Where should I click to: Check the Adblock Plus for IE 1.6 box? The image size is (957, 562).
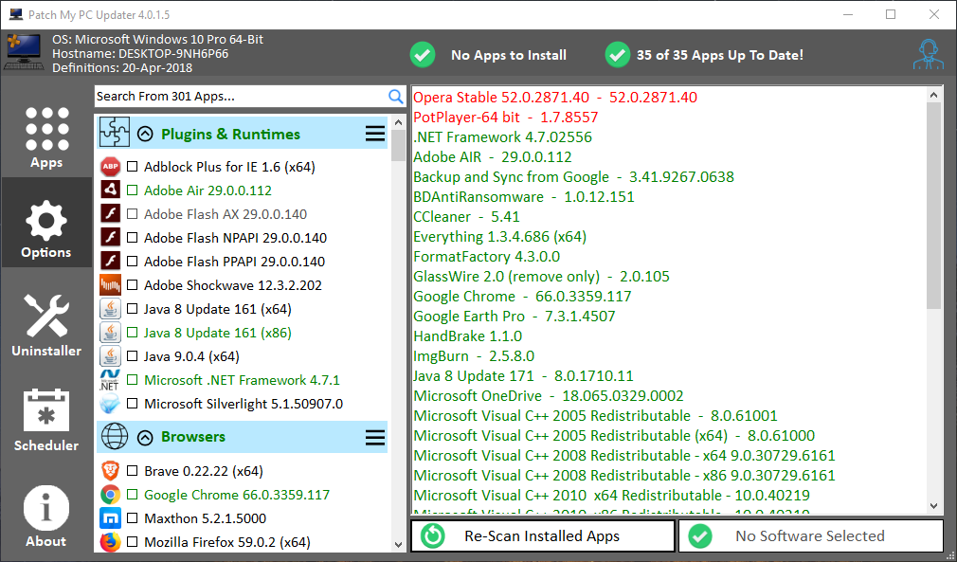(132, 167)
